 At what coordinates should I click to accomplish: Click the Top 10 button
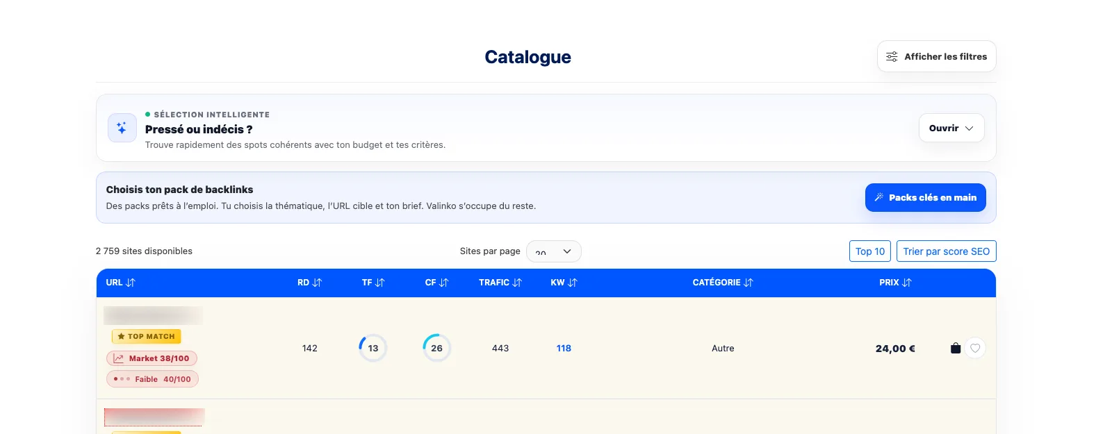[x=870, y=251]
